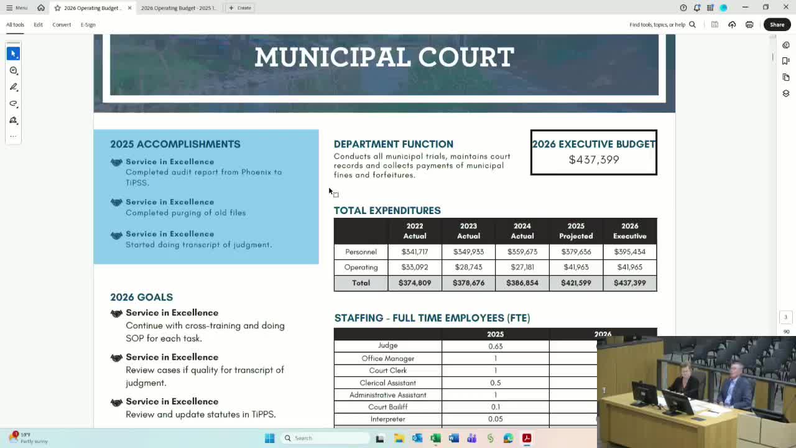Open the hamburger Menu
Image resolution: width=796 pixels, height=448 pixels.
pos(17,7)
